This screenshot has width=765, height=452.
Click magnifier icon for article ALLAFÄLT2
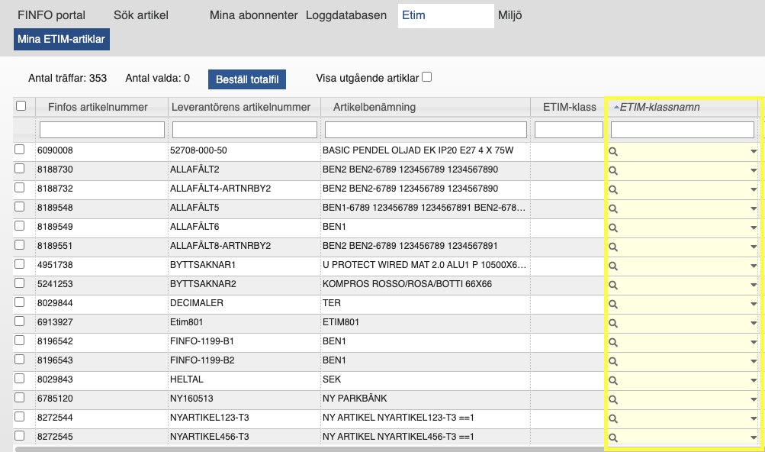[x=612, y=170]
